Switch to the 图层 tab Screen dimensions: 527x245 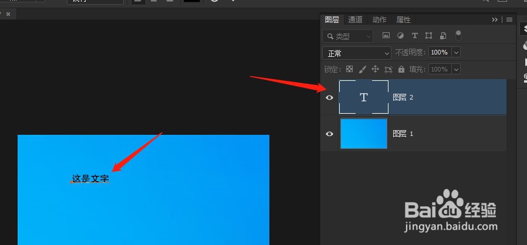click(x=332, y=20)
